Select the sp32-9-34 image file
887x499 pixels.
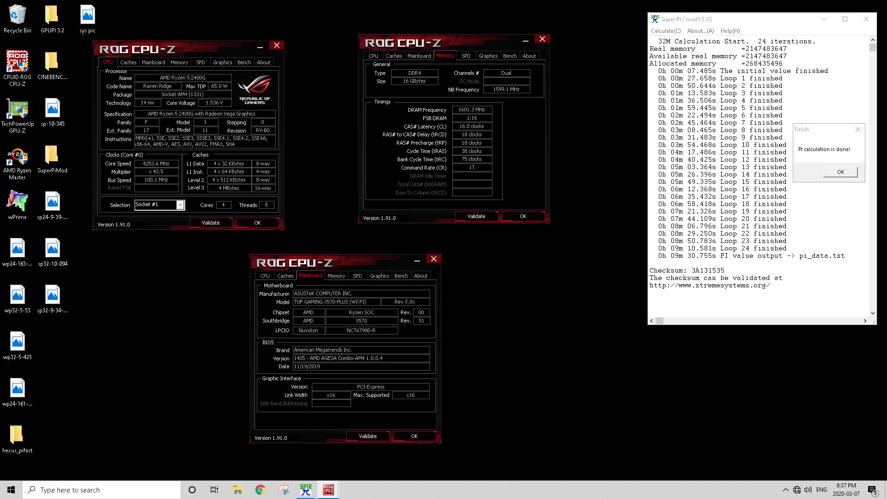point(52,299)
